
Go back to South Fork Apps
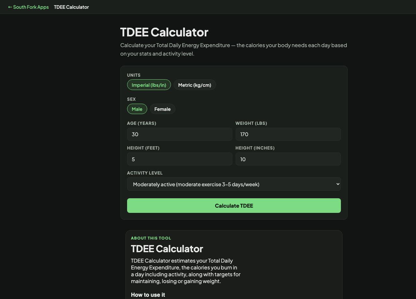(28, 7)
